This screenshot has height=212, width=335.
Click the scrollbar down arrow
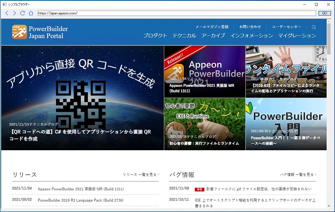[x=329, y=206]
